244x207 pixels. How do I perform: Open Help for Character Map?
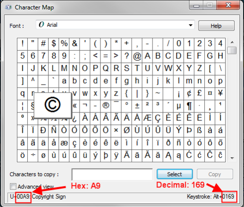216,26
